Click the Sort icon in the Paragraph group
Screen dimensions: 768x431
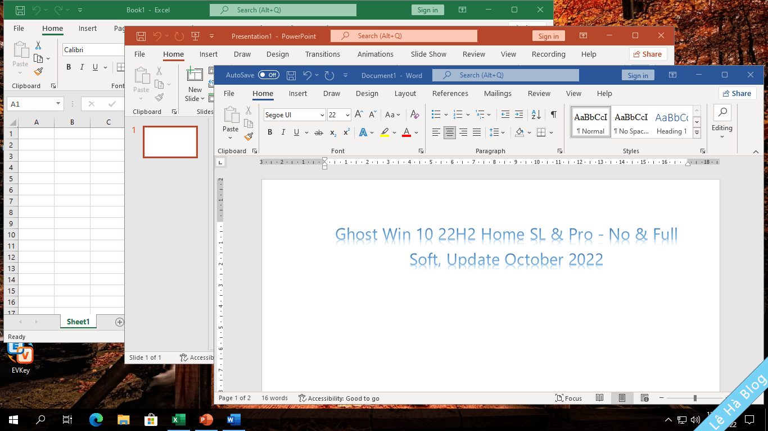pyautogui.click(x=536, y=114)
